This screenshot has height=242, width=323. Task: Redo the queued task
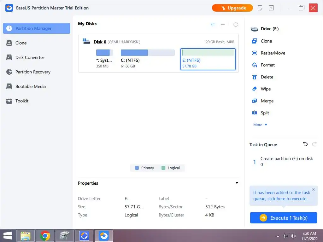click(x=314, y=144)
